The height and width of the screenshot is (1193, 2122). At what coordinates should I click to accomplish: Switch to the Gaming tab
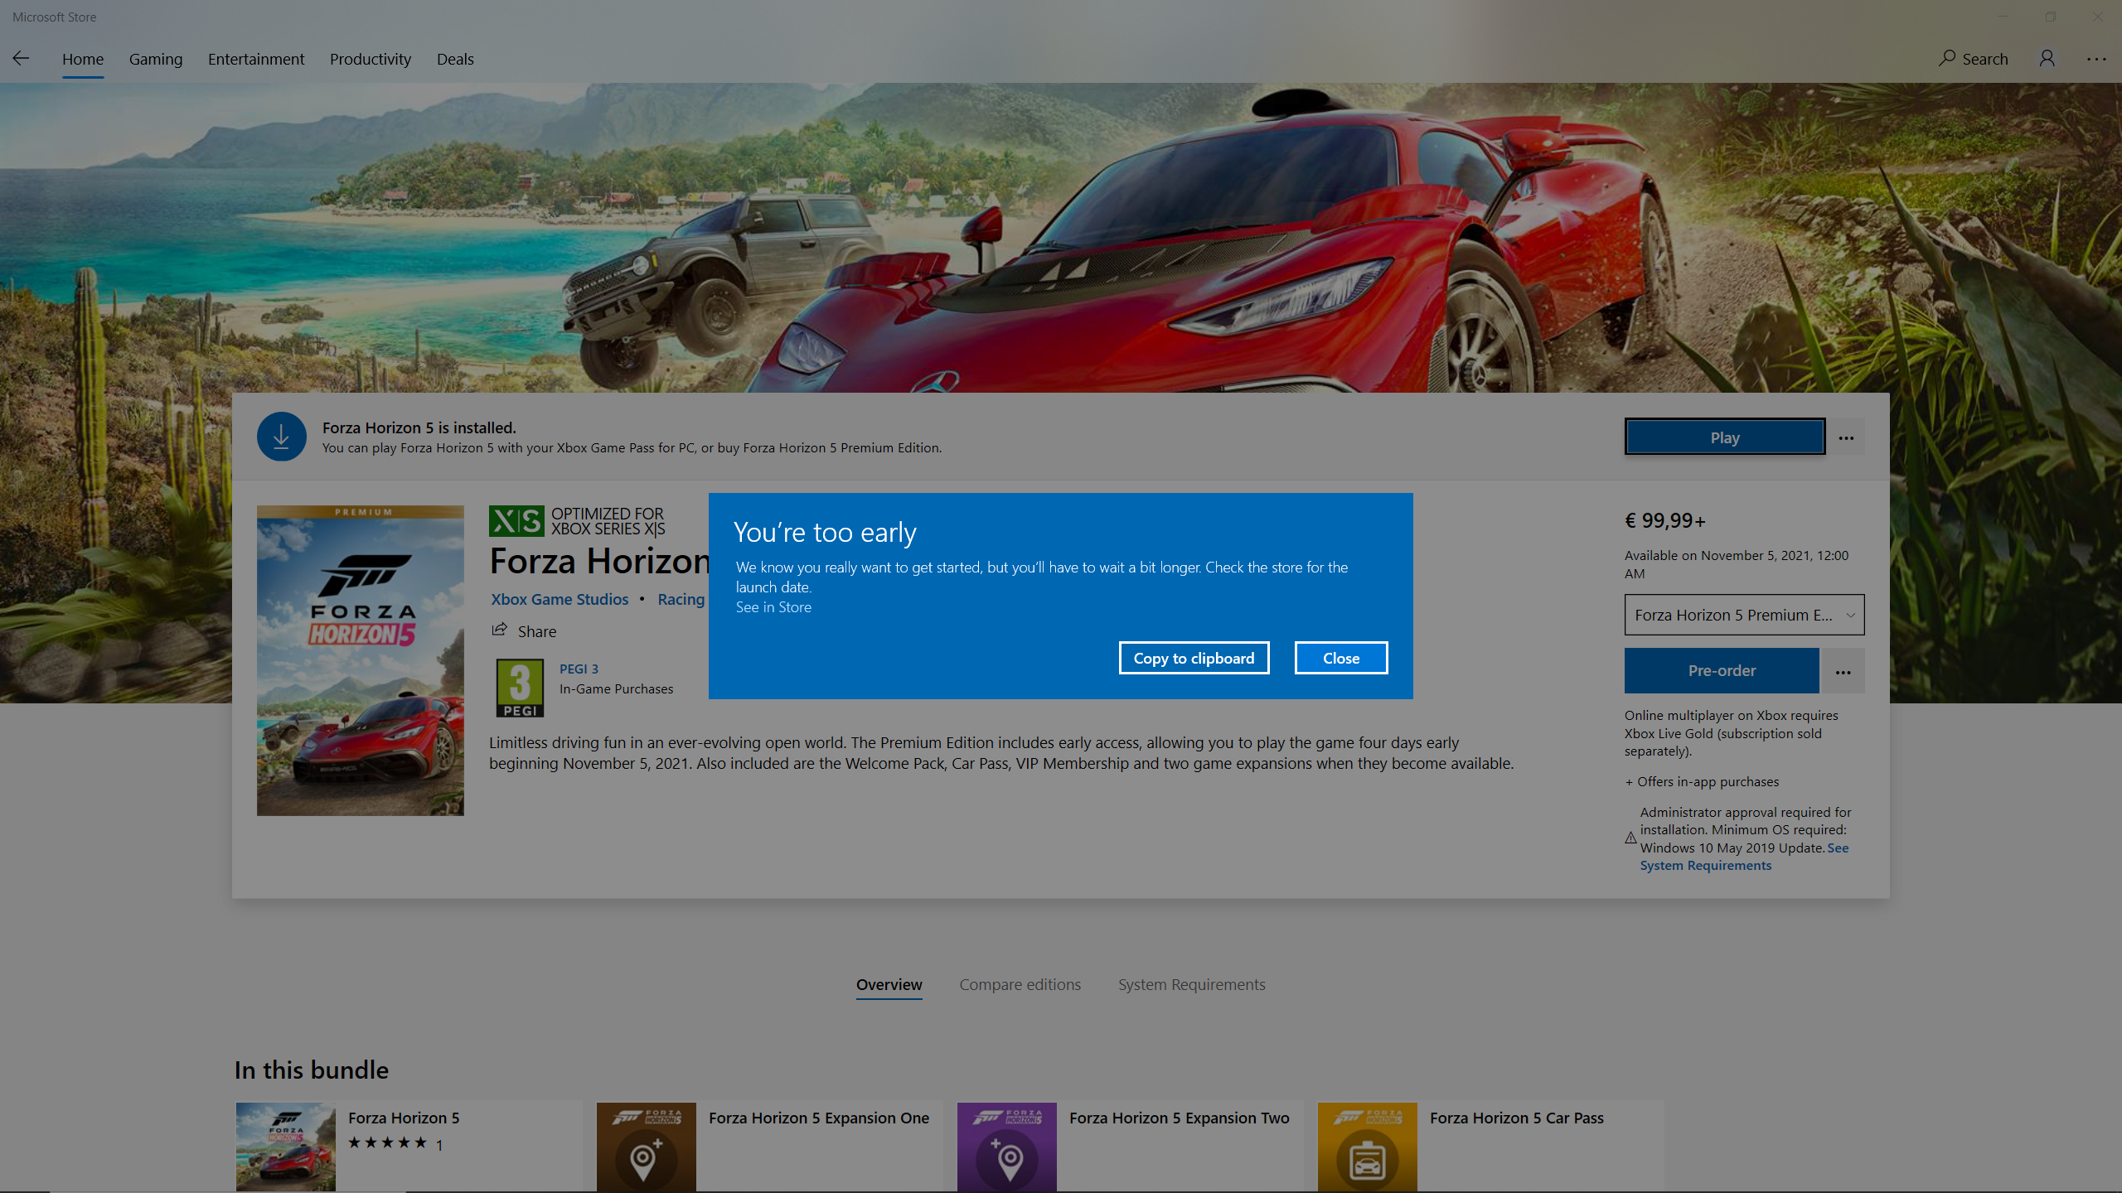155,59
